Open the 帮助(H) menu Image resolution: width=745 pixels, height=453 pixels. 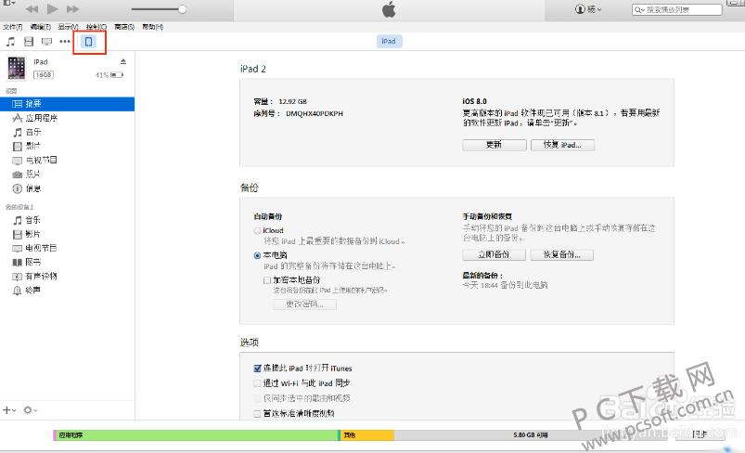click(x=152, y=27)
